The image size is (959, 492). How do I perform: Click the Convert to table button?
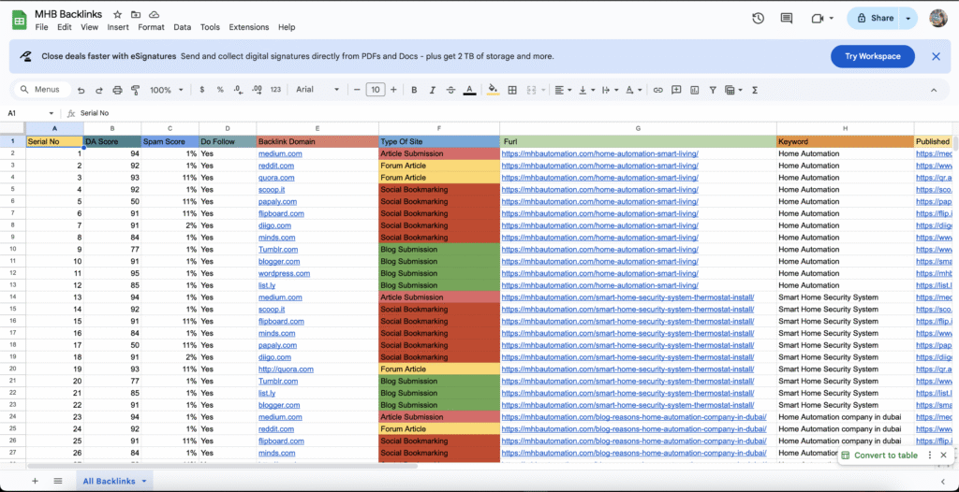[x=879, y=456]
